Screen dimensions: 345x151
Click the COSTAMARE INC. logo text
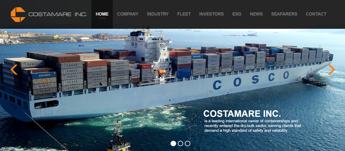click(x=58, y=14)
